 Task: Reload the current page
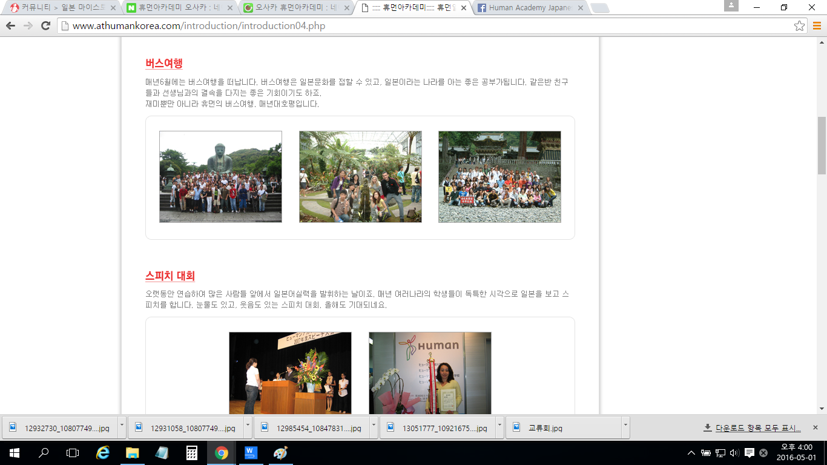point(45,25)
